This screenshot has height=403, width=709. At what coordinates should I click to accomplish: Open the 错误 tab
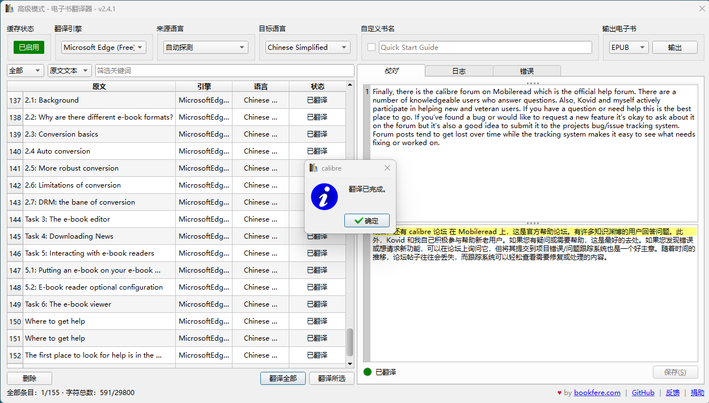click(527, 71)
